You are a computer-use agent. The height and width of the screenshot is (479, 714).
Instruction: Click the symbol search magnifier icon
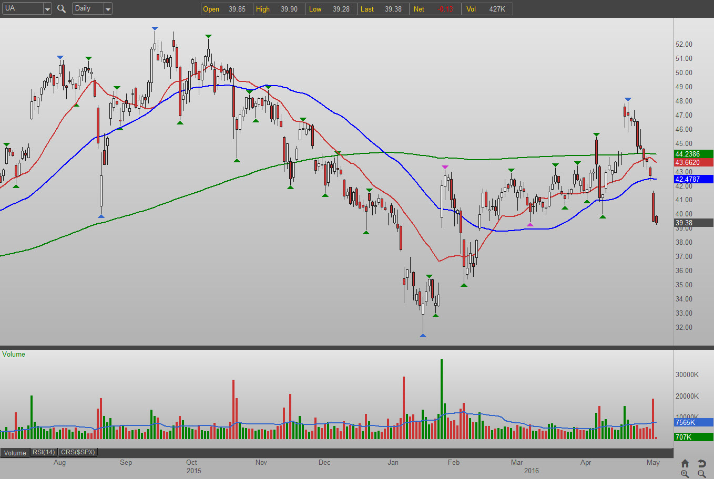tap(62, 8)
